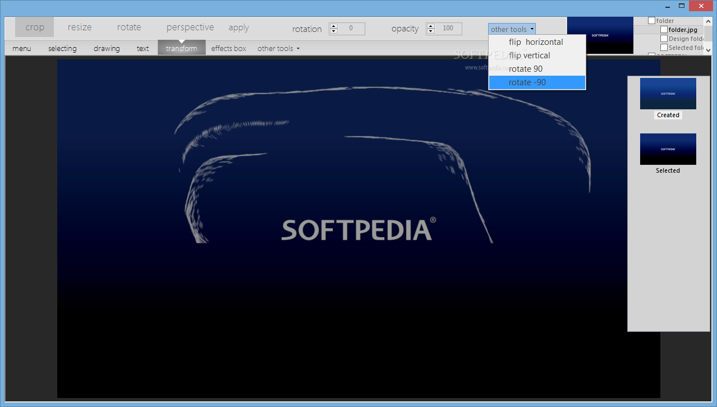Open the transform toolbar's other tools dropdown
717x407 pixels.
coord(512,29)
